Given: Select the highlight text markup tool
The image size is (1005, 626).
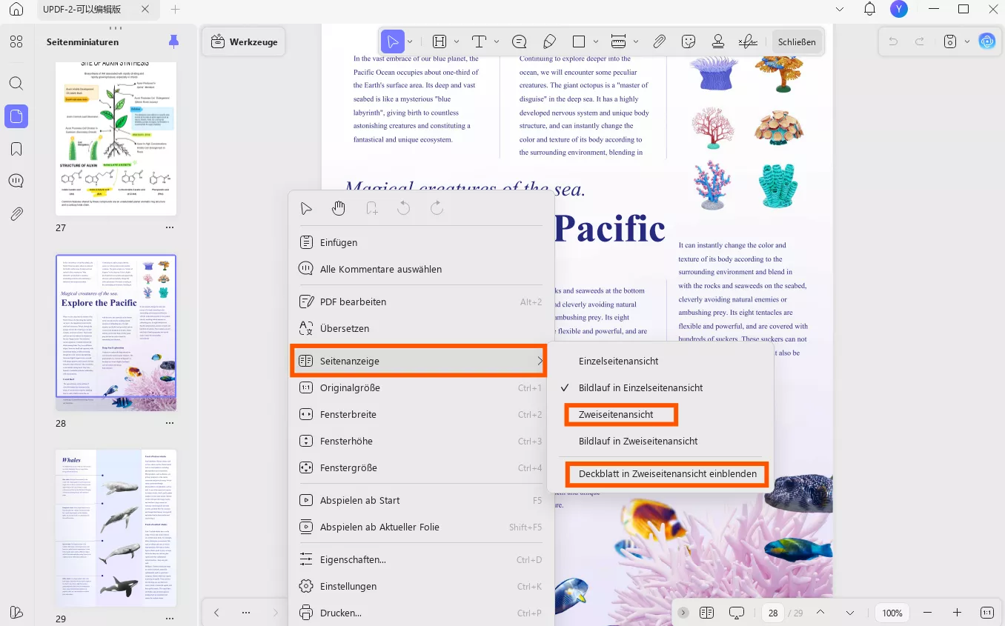Looking at the screenshot, I should (x=440, y=41).
